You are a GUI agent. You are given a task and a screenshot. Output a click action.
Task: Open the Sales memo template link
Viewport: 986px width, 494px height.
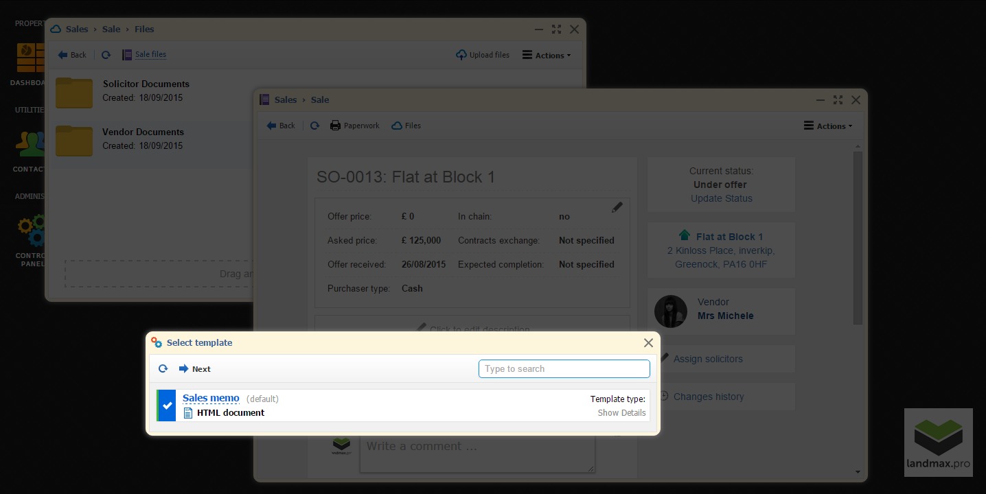pos(211,398)
